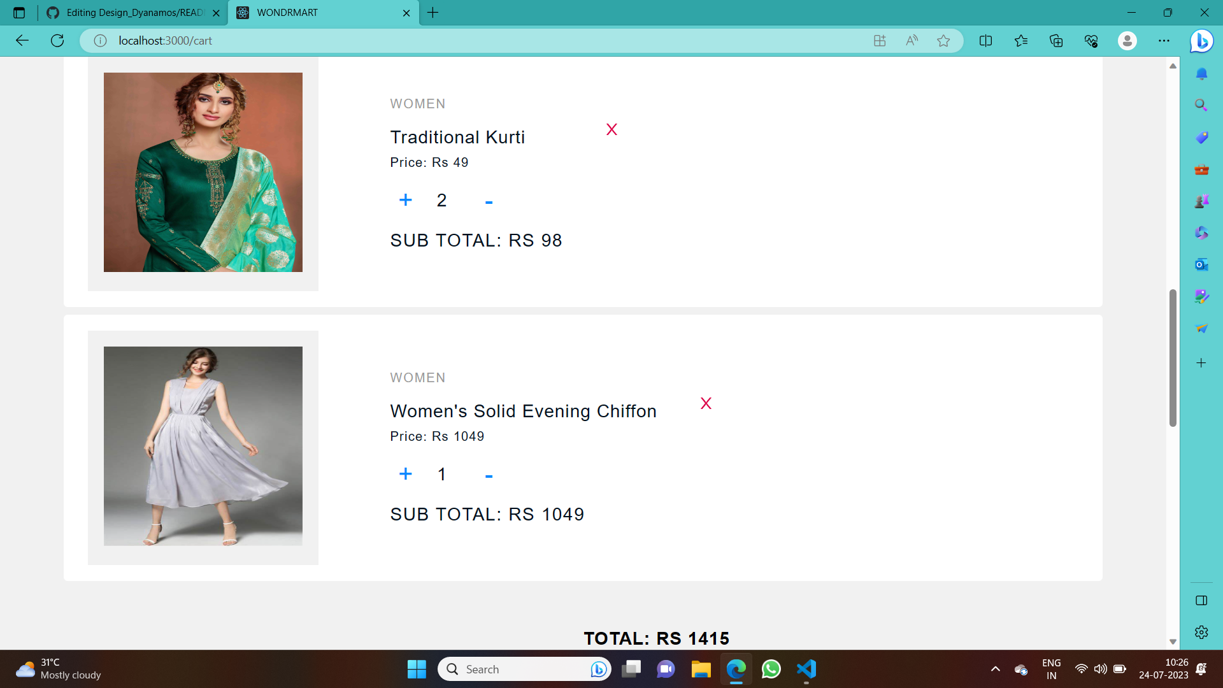Open Outlook from Edge sidebar
The height and width of the screenshot is (688, 1223).
tap(1201, 264)
